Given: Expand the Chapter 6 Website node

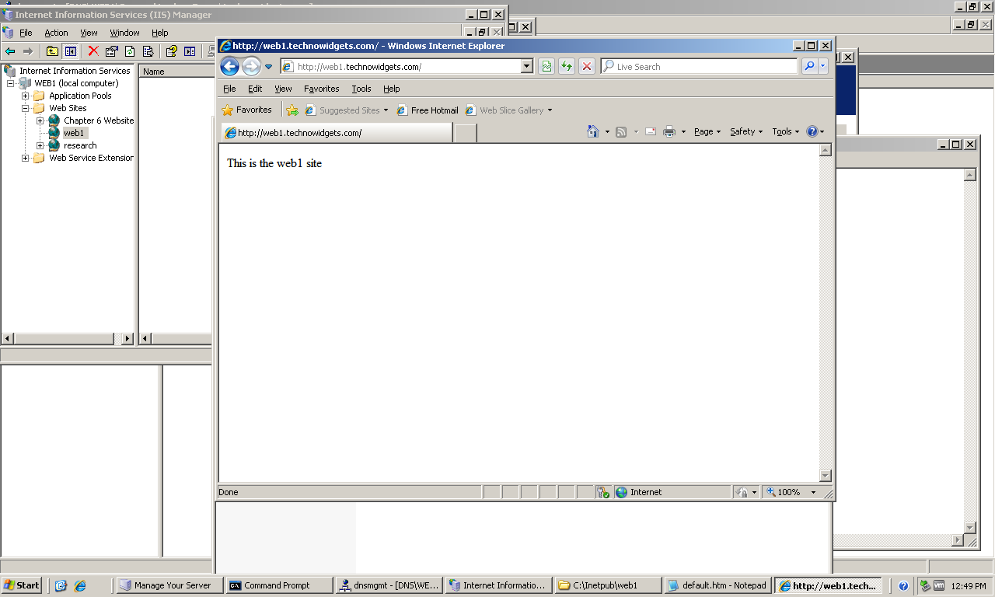Looking at the screenshot, I should pyautogui.click(x=40, y=120).
